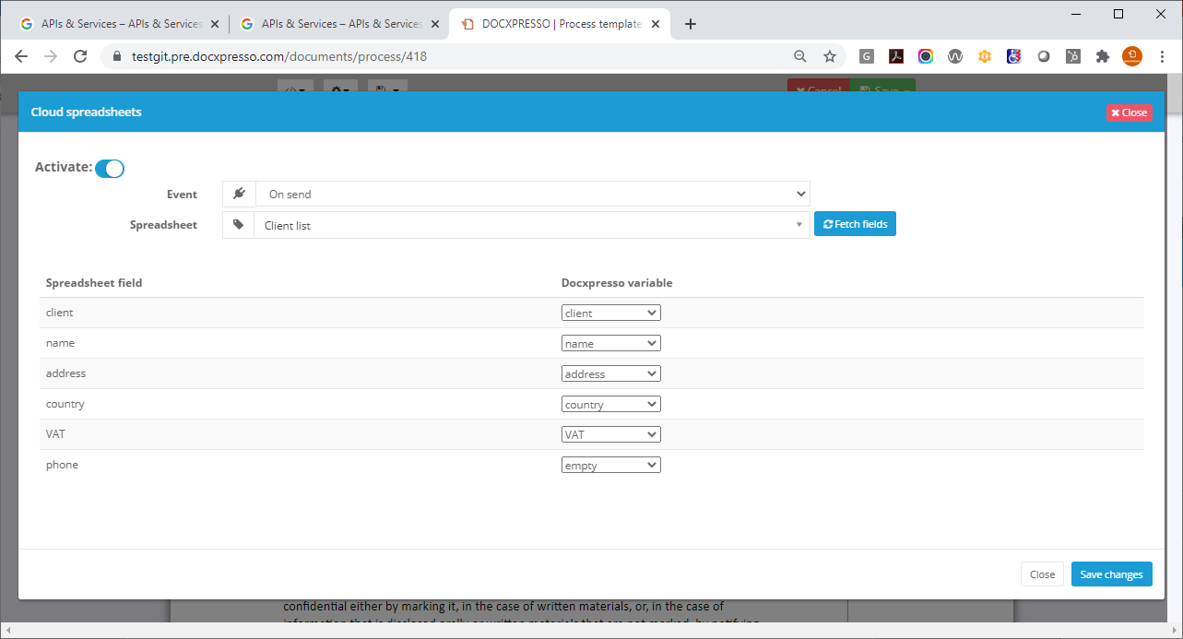Click the 'country' spreadsheet field text
1183x639 pixels.
pyautogui.click(x=65, y=404)
